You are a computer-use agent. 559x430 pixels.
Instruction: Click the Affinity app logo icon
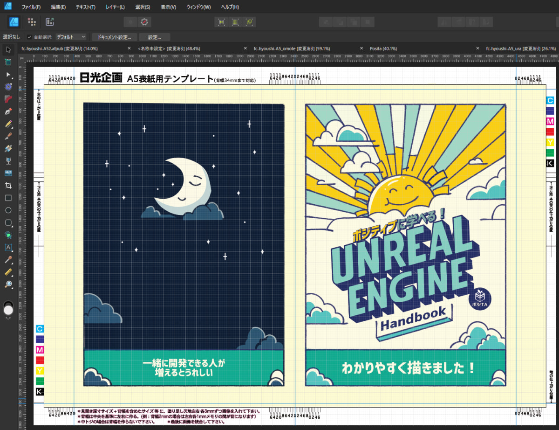[8, 6]
